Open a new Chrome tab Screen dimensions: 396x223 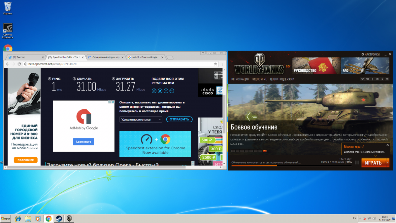(170, 57)
